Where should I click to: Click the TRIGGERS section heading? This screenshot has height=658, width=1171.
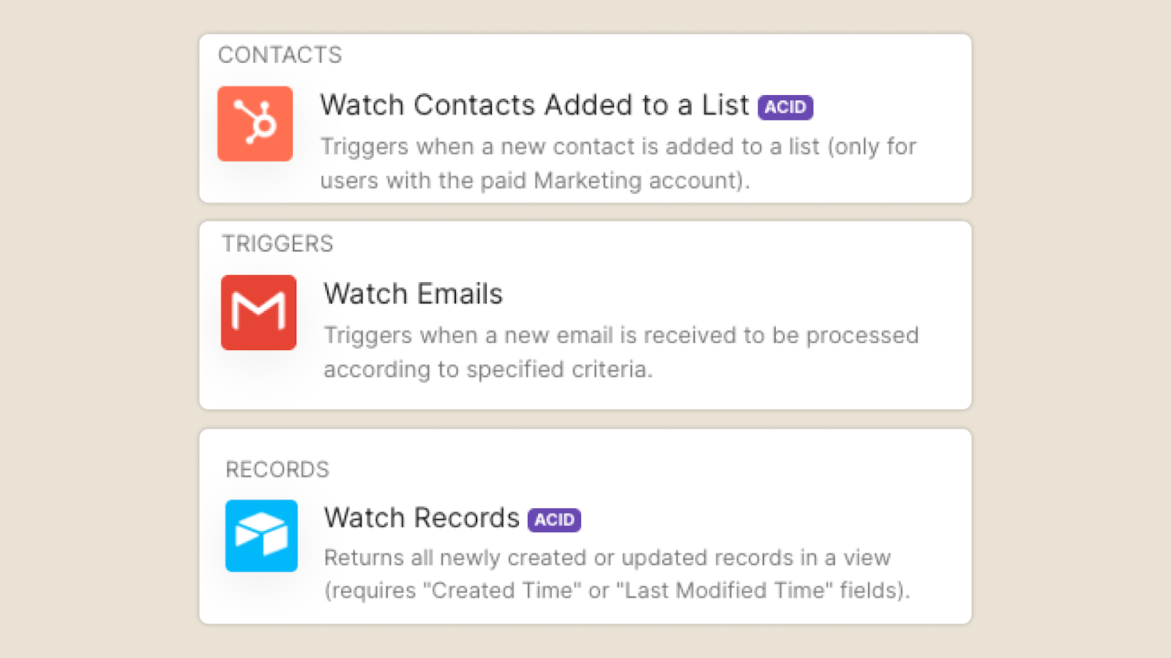277,243
